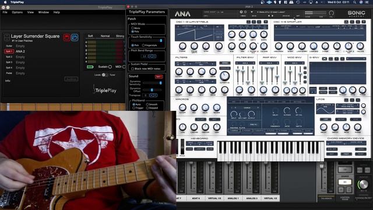
Task: Open File menu in TriplePlay
Action: point(5,12)
